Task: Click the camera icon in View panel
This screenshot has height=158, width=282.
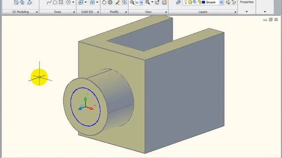Action: click(164, 2)
